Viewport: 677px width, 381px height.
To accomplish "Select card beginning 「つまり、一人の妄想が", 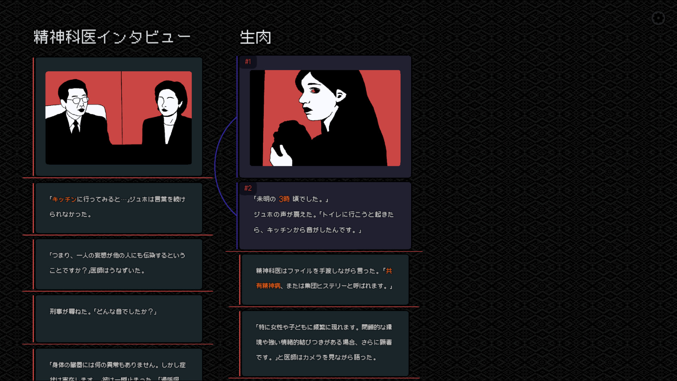I will point(119,264).
